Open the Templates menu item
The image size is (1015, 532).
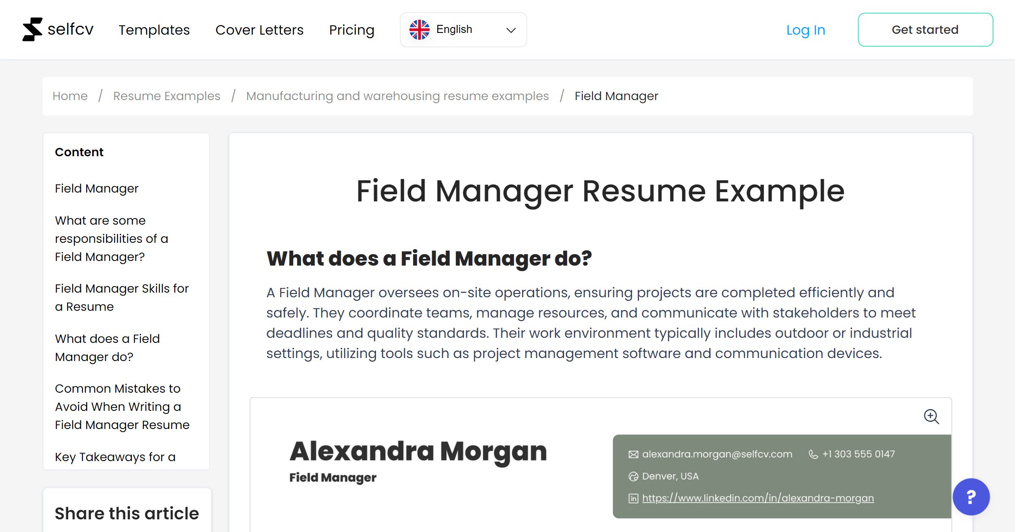pos(154,30)
